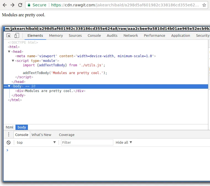Image resolution: width=210 pixels, height=186 pixels.
Task: Click the import addTextToBody code line
Action: click(x=64, y=65)
